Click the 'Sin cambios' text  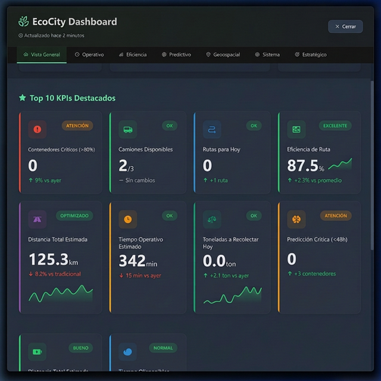click(140, 180)
